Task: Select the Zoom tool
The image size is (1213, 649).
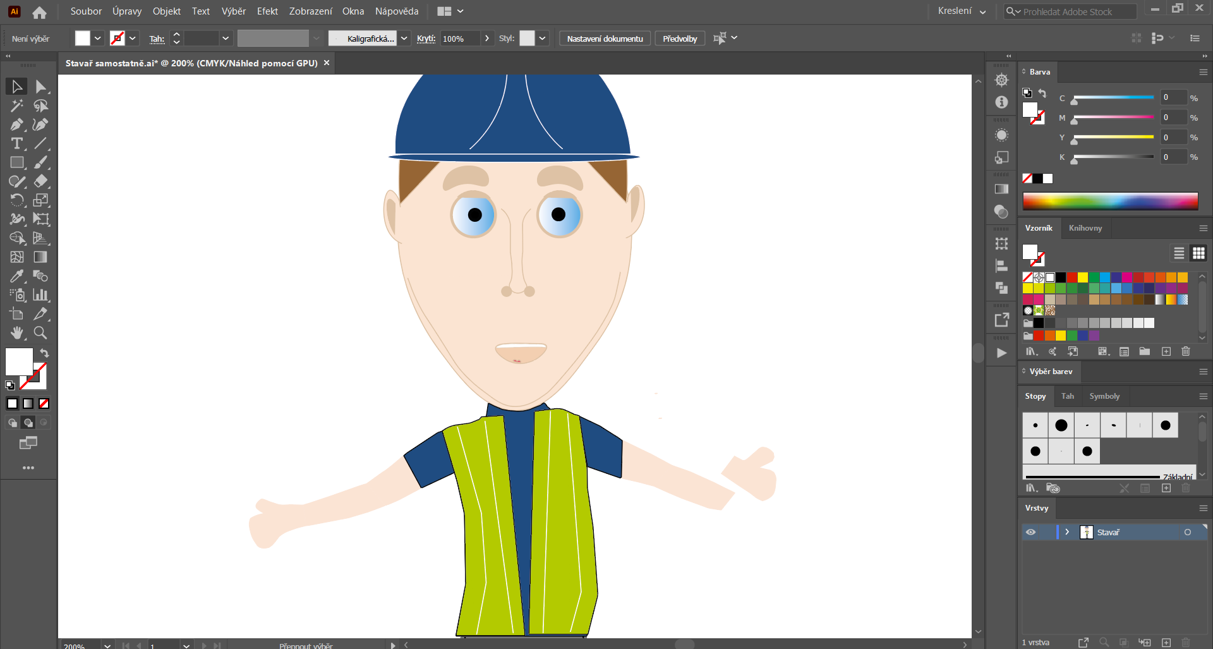Action: 40,333
